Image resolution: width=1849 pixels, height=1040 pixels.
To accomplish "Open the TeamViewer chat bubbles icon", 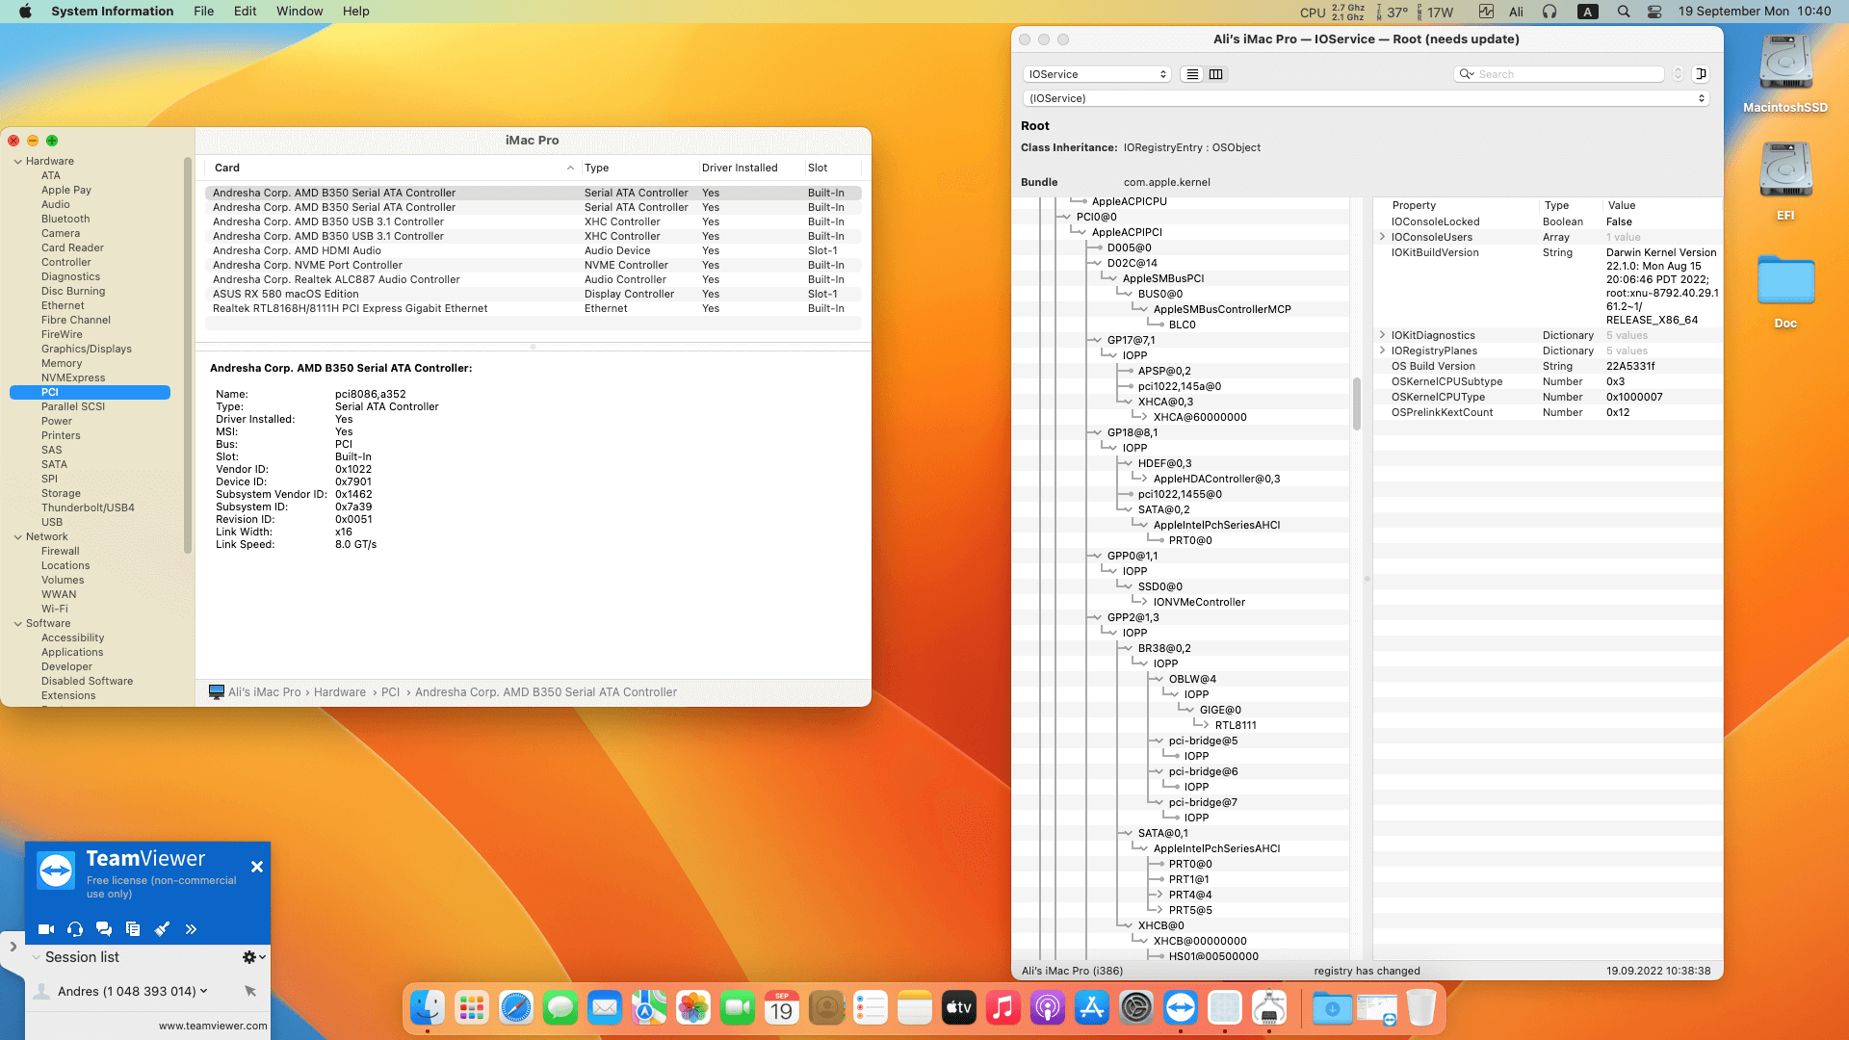I will click(x=104, y=929).
